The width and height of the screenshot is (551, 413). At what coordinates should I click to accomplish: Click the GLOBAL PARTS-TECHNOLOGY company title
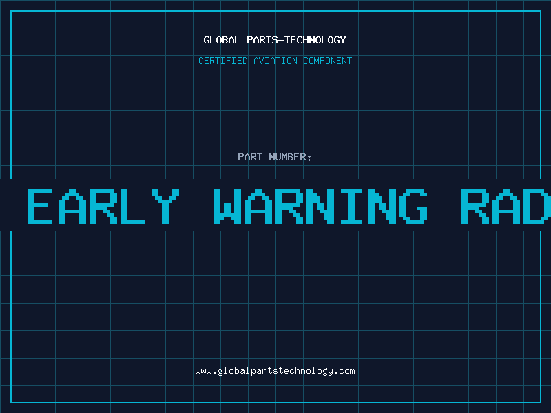pos(275,40)
